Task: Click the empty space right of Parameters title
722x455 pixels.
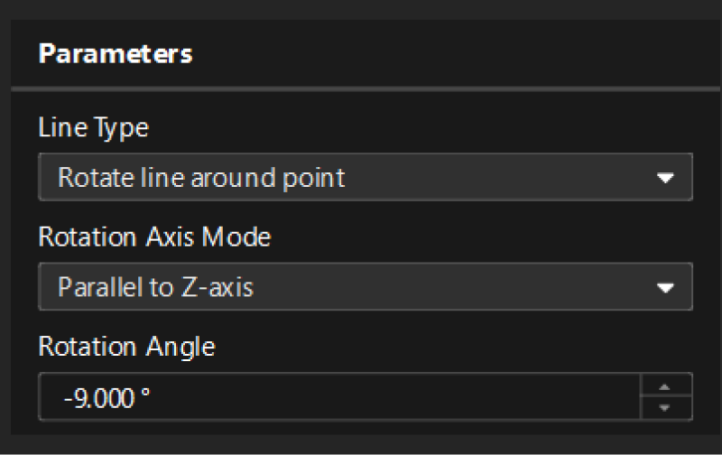Action: pyautogui.click(x=451, y=53)
